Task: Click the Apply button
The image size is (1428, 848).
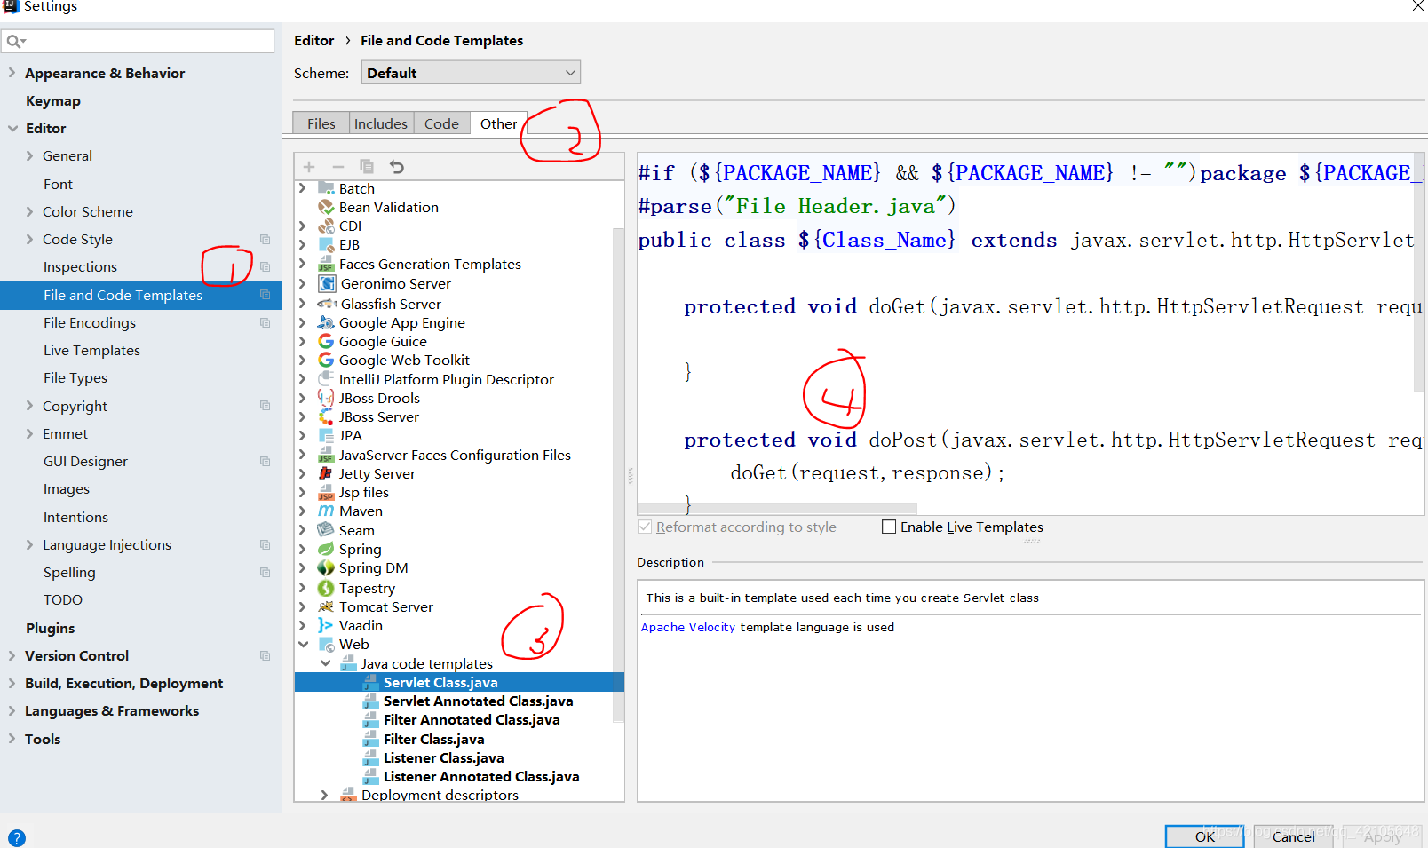Action: [x=1383, y=836]
